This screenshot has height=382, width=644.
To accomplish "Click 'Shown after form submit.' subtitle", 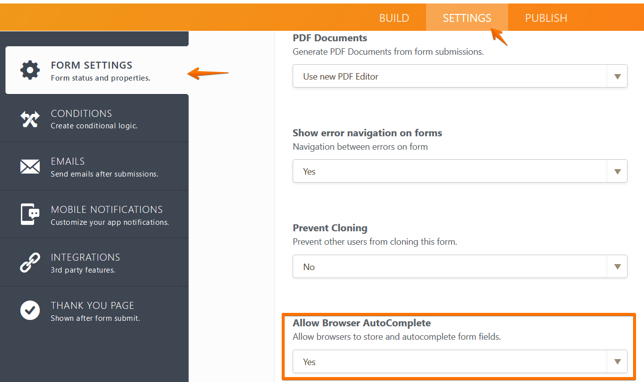I will tap(96, 318).
